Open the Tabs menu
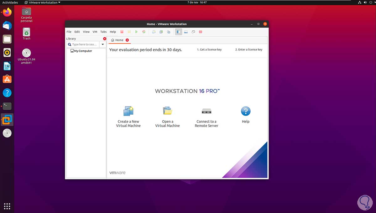This screenshot has width=376, height=213. [x=103, y=32]
